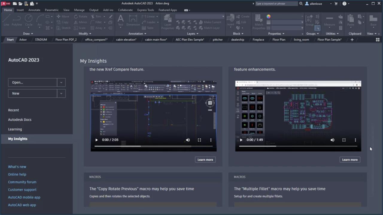Expand the Utilities panel flyout
The height and width of the screenshot is (215, 383).
pos(332,34)
